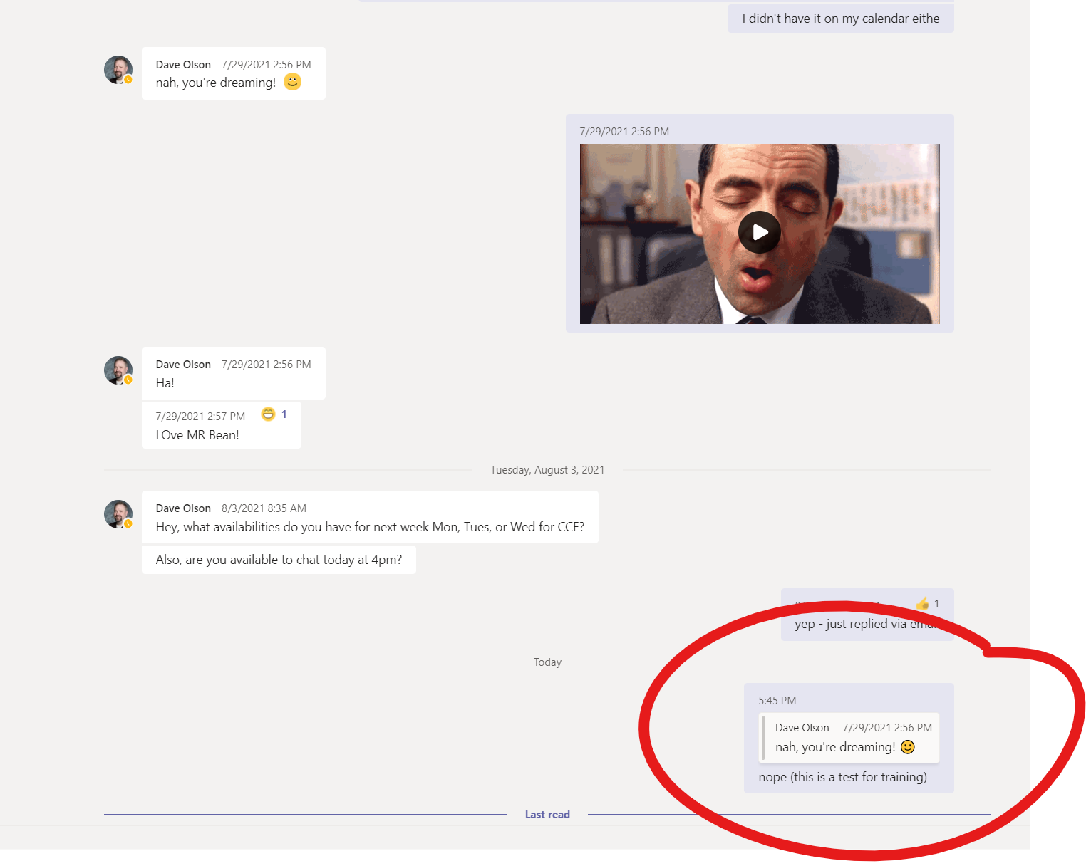Image resolution: width=1091 pixels, height=866 pixels.
Task: Click the Dave Olson name in the 8/3/2021 message
Action: [x=183, y=508]
